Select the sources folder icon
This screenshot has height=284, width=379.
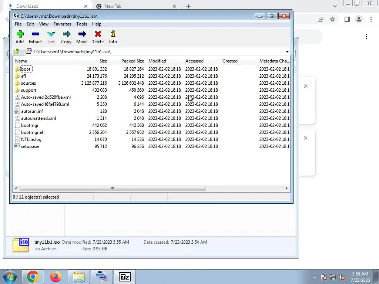pos(17,83)
